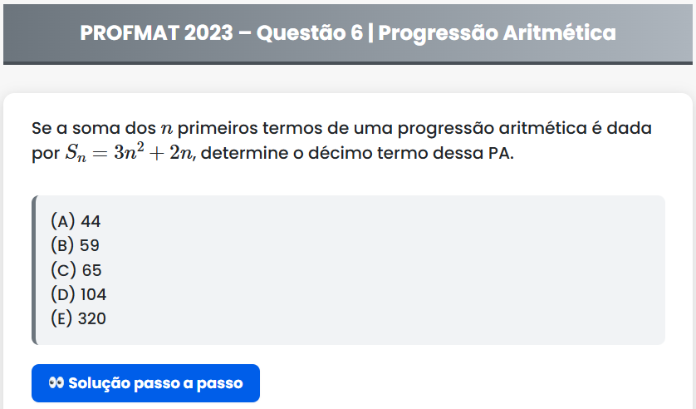This screenshot has width=696, height=409.
Task: Select answer option (A) 44
Action: [x=76, y=221]
